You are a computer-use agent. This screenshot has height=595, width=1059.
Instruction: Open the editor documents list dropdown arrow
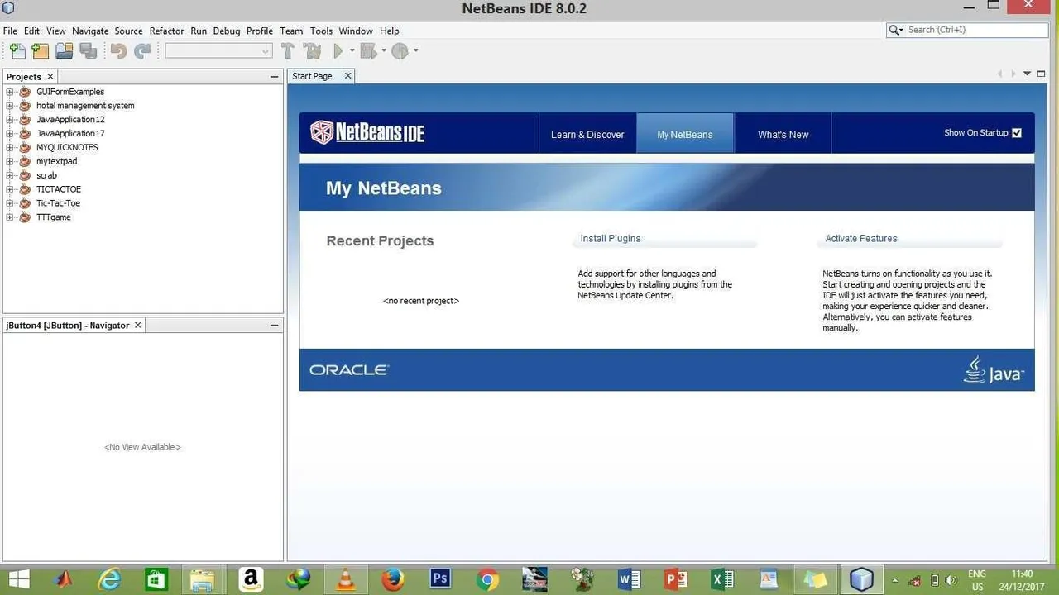click(1028, 74)
